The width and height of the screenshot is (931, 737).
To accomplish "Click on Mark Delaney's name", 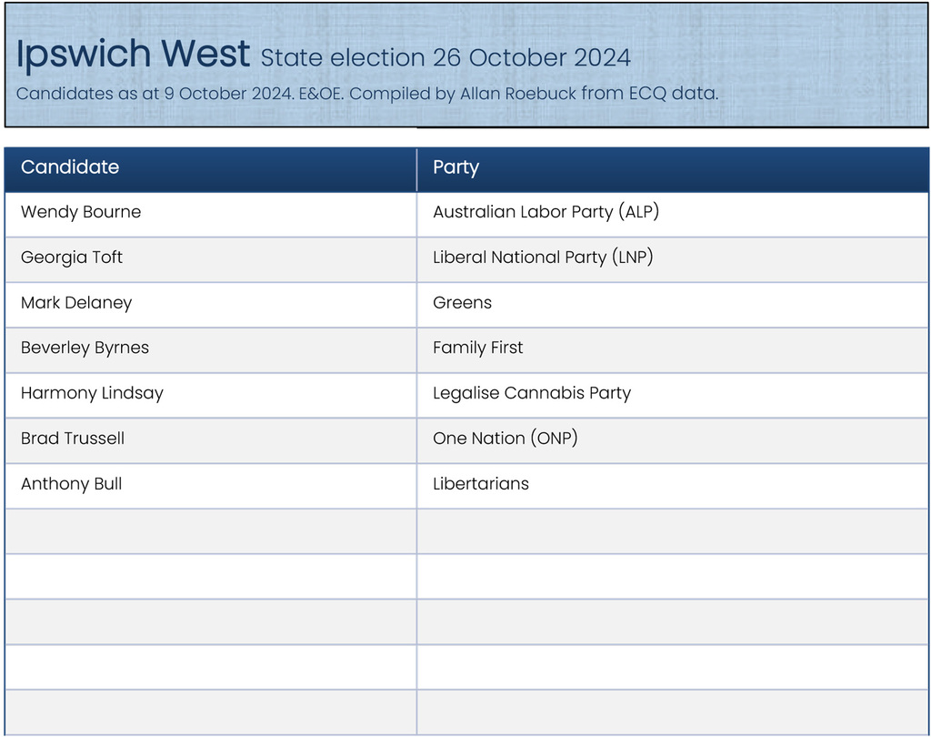I will coord(76,303).
